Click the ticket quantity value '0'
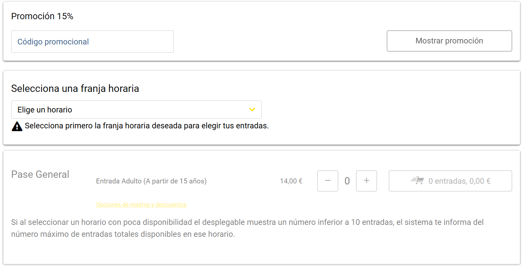Image resolution: width=524 pixels, height=266 pixels. 347,181
